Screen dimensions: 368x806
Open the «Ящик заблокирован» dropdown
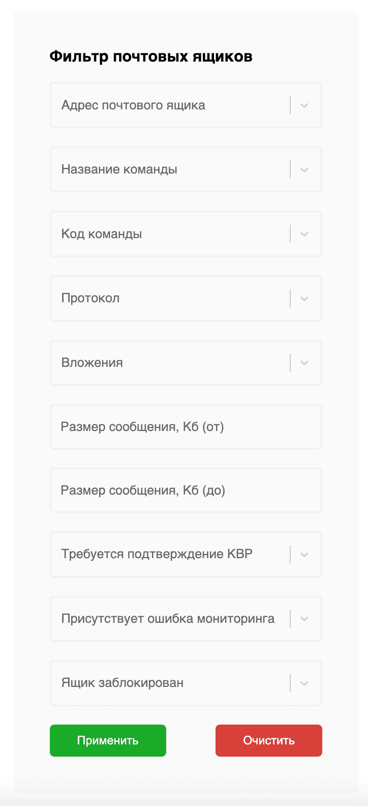coord(186,683)
